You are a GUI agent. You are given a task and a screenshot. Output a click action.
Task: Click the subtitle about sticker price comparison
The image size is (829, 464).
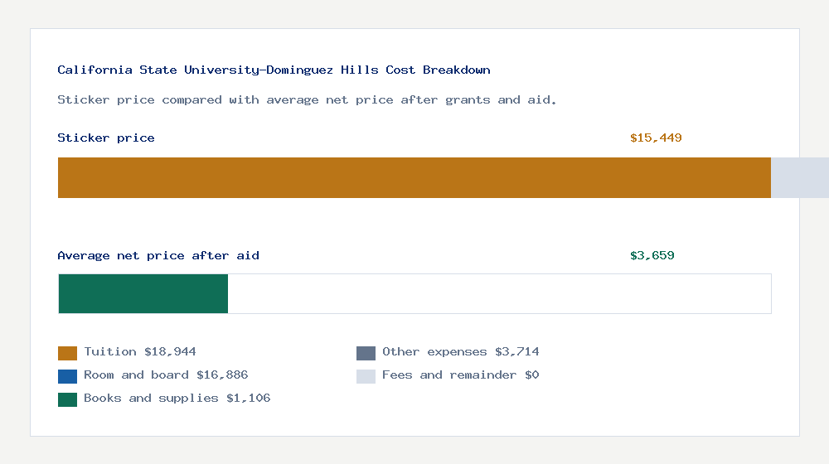coord(307,100)
